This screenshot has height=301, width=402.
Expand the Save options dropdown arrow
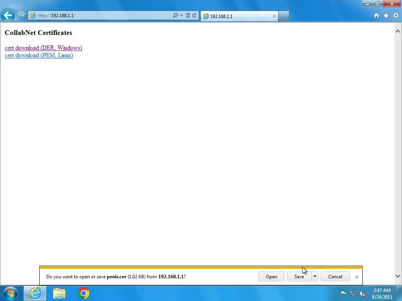(315, 276)
